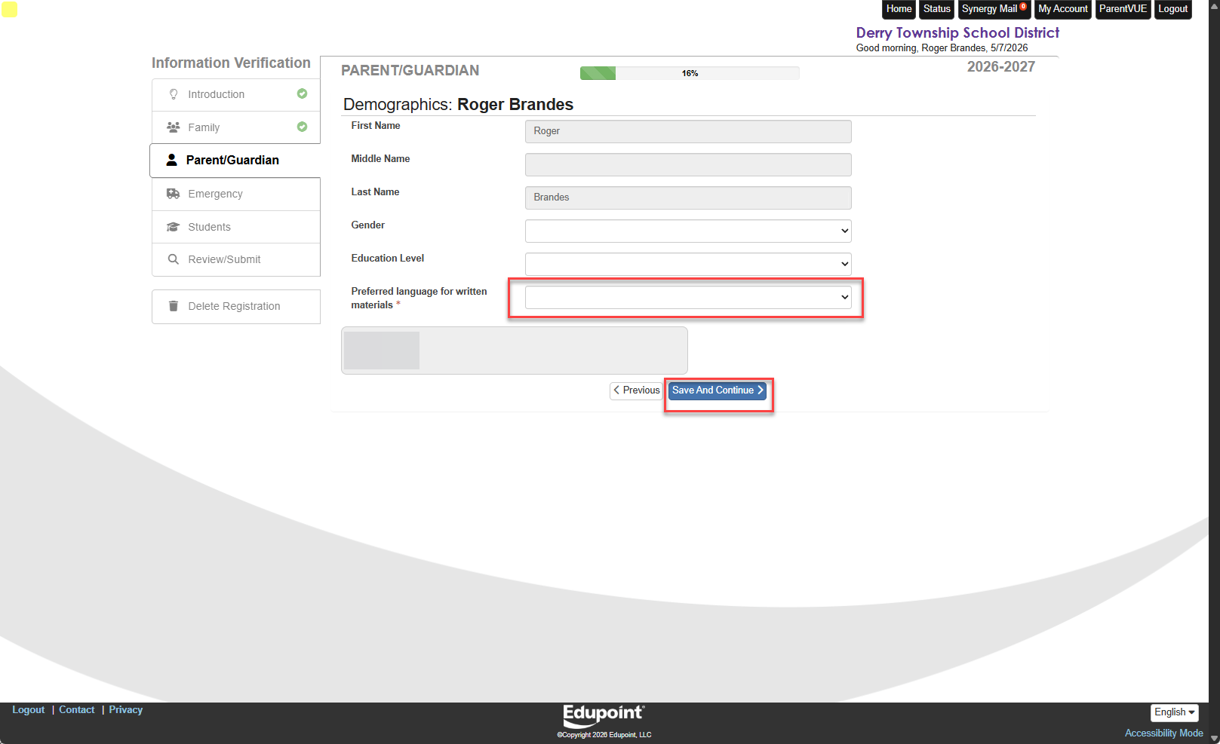This screenshot has width=1220, height=744.
Task: Click the Contact link in footer
Action: pos(77,710)
